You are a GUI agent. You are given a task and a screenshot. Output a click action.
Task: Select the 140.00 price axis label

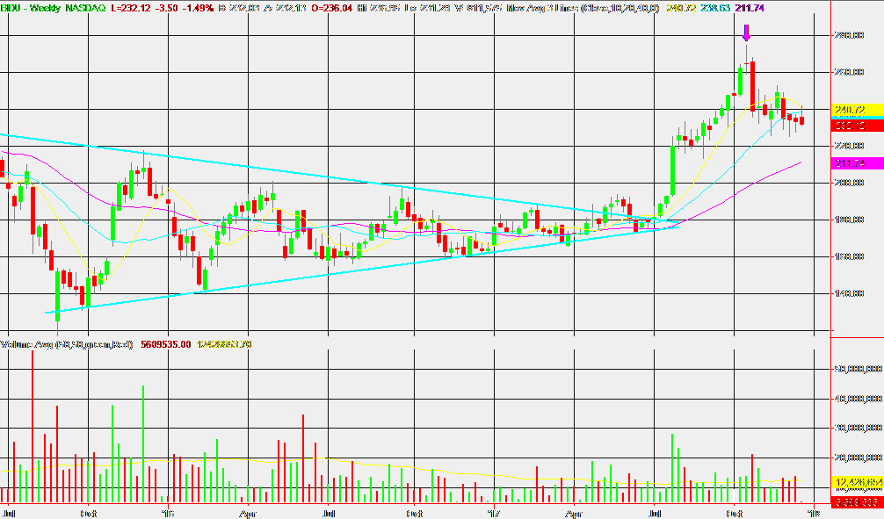[x=850, y=294]
